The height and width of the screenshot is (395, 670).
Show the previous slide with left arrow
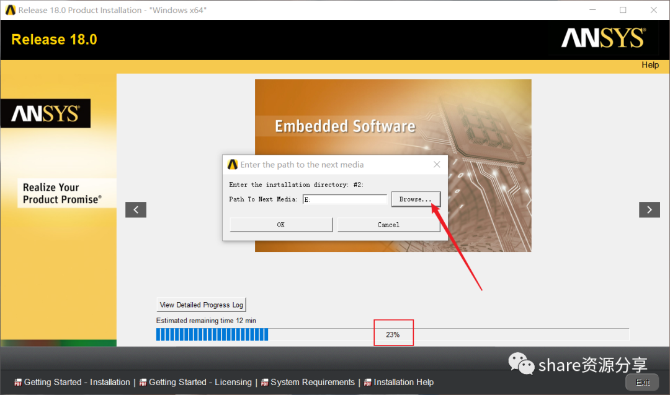click(x=136, y=209)
